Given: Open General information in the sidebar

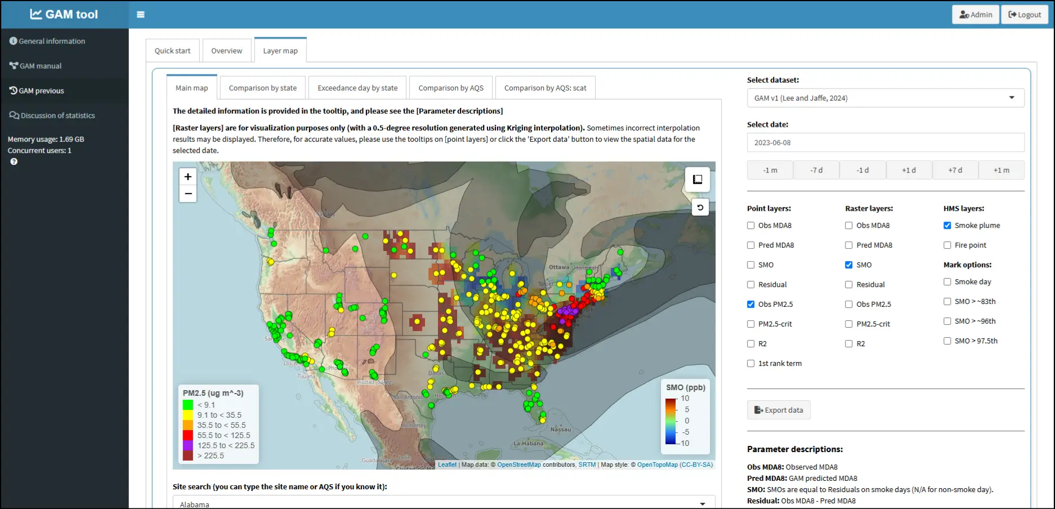Looking at the screenshot, I should [52, 41].
